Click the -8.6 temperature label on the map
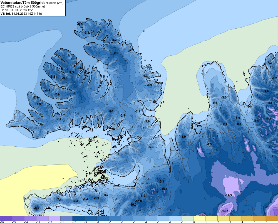This screenshot has height=224, width=278. point(80,68)
